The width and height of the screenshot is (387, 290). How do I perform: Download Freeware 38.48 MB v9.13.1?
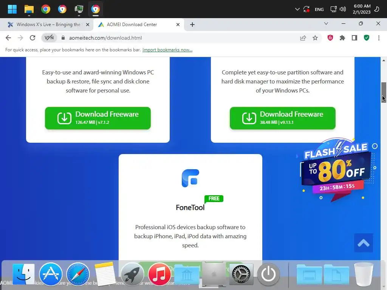click(283, 118)
